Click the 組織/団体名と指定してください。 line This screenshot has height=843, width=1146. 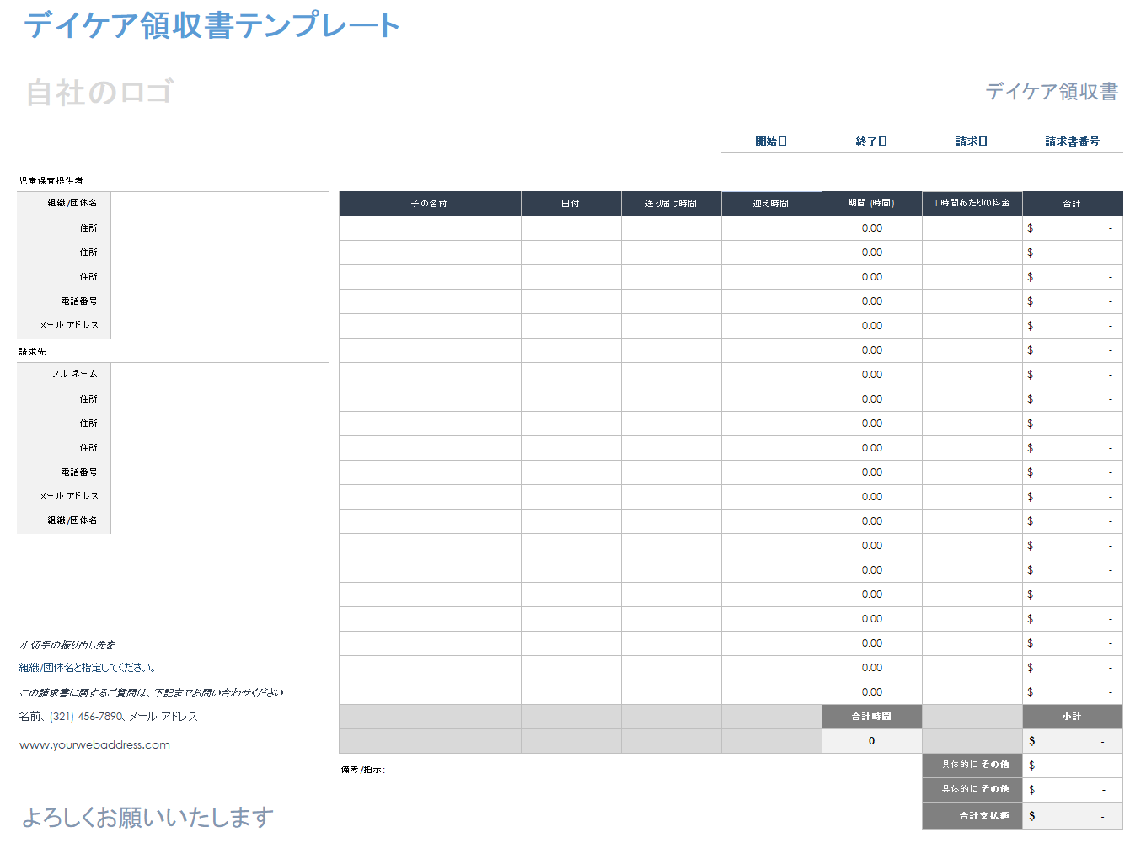click(88, 668)
